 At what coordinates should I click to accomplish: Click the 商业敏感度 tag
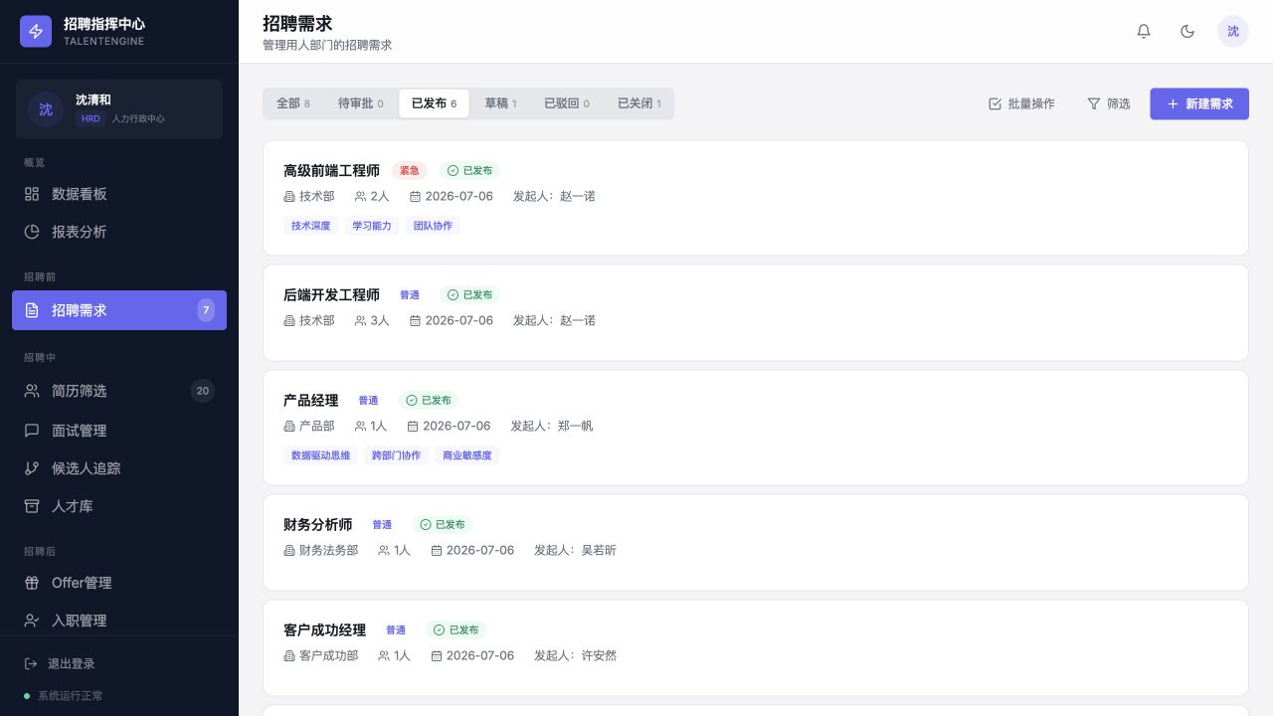coord(466,455)
